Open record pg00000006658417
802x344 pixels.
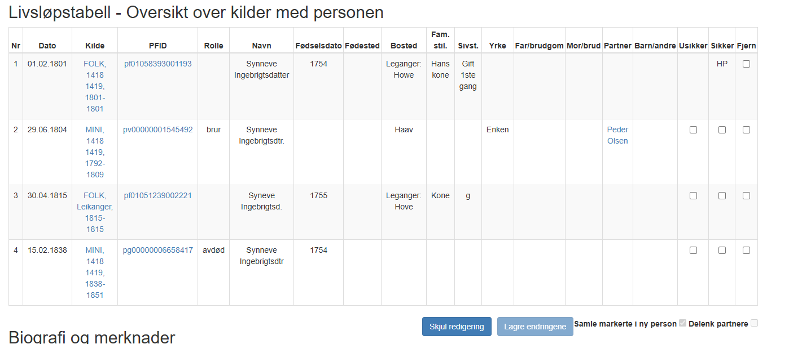coord(158,251)
